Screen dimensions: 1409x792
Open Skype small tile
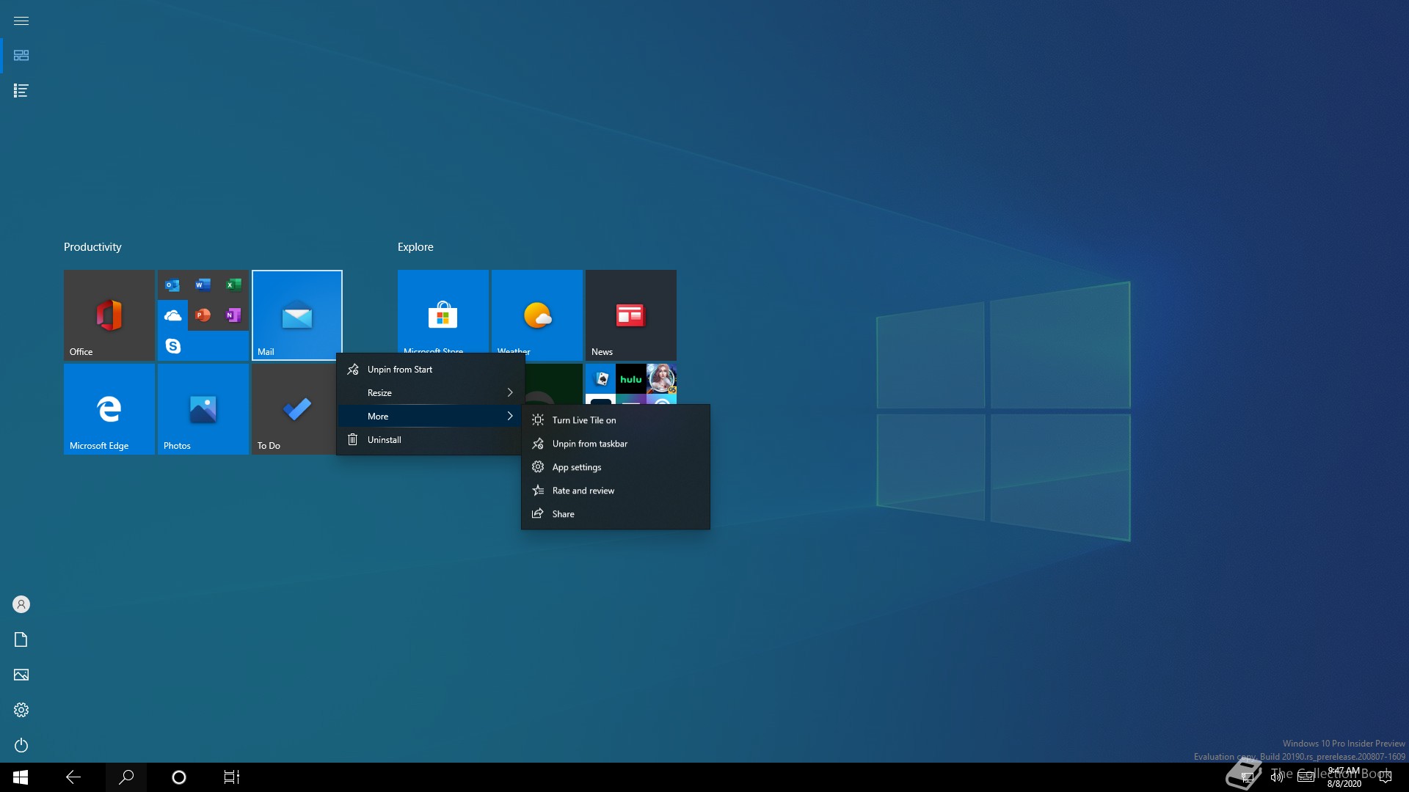pos(172,345)
